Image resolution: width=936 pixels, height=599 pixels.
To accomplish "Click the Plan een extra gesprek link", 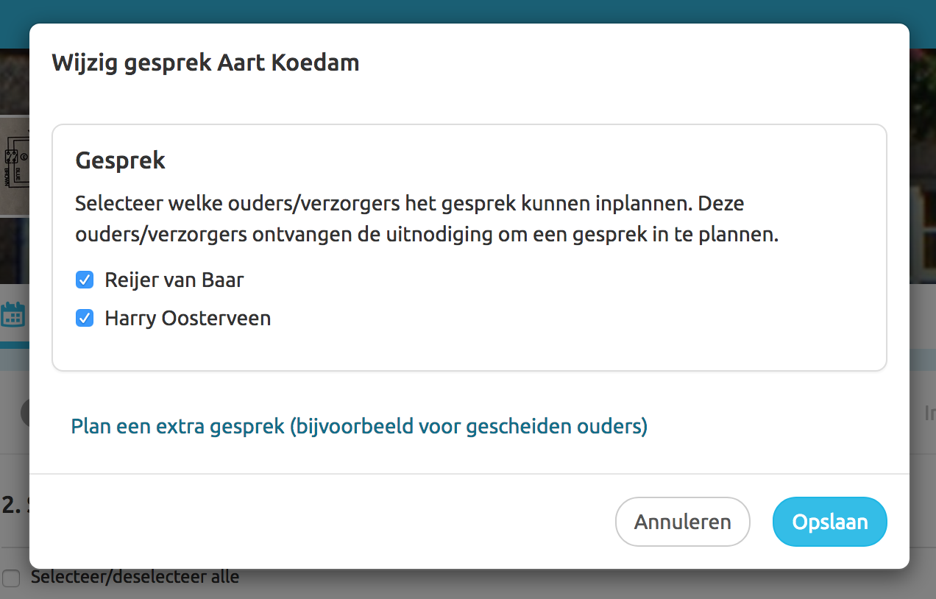I will [359, 426].
